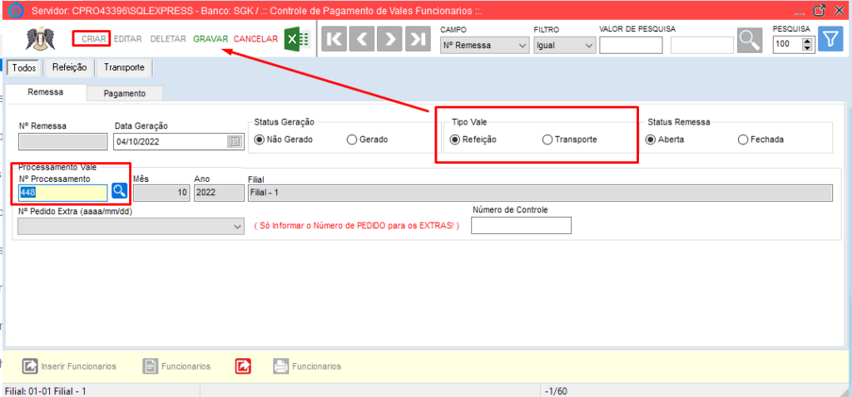Click status bar text Filial: 01-01 Filial - 1
852x397 pixels.
pos(46,391)
